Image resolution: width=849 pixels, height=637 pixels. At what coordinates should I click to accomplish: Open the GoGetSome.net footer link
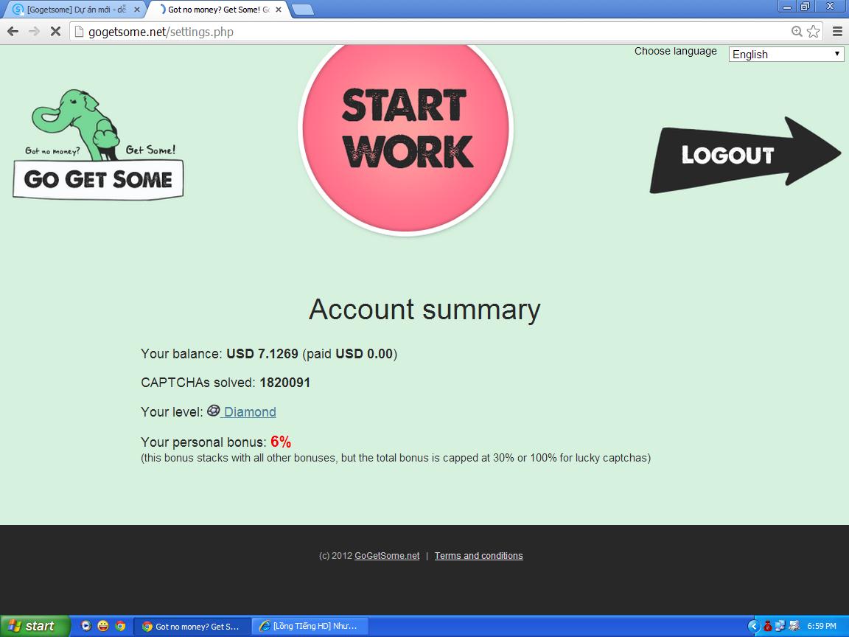click(x=387, y=556)
